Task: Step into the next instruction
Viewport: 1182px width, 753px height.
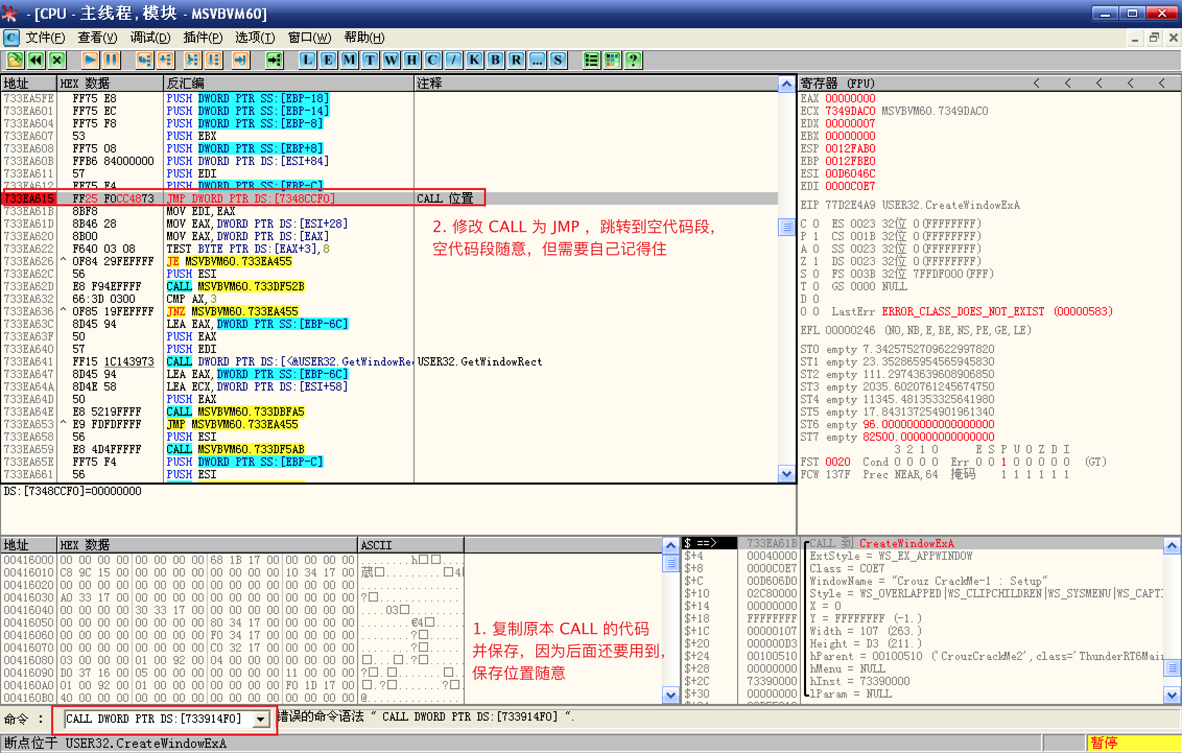Action: 145,60
